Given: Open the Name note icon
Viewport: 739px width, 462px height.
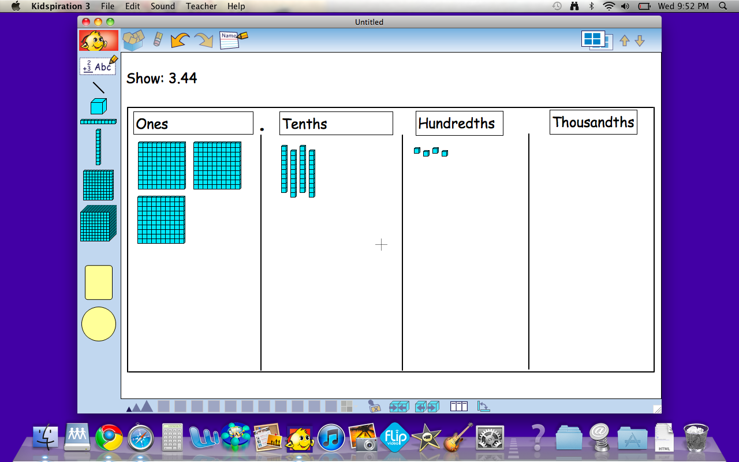Looking at the screenshot, I should click(233, 40).
